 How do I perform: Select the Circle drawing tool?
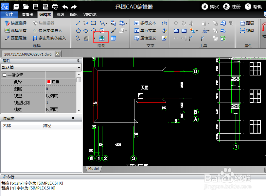(78, 31)
